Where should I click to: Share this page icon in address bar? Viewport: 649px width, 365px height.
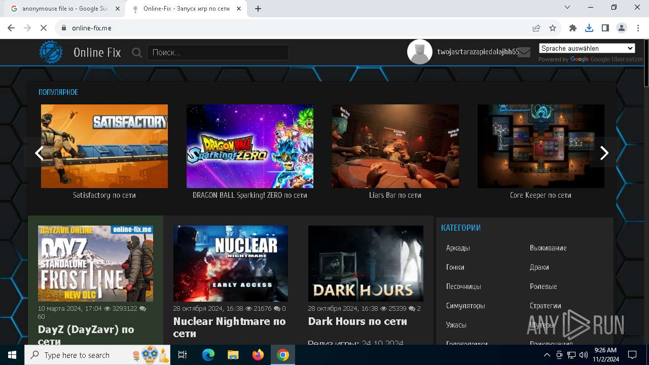coord(536,28)
